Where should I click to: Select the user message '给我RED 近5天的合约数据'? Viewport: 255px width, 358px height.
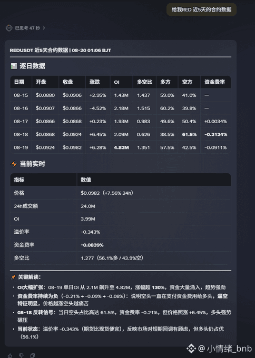tap(202, 9)
